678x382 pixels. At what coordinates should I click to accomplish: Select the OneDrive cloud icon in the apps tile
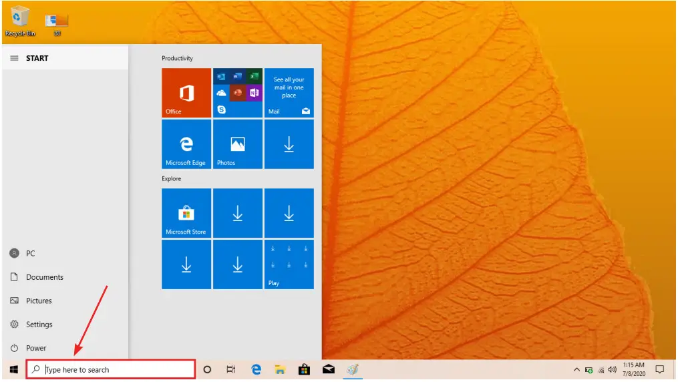[221, 93]
